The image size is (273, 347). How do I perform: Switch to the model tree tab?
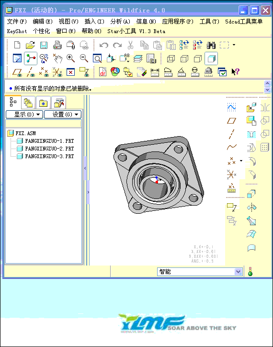tap(13, 102)
